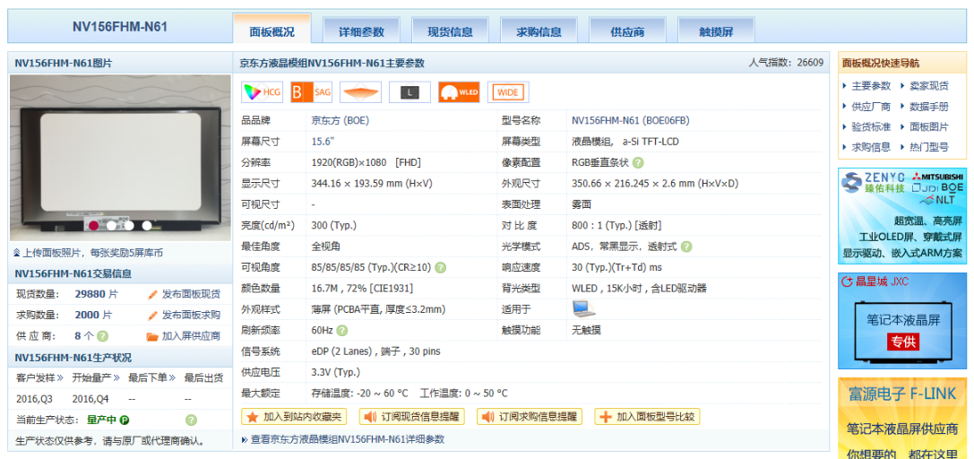Open the ZENYC 臻佑科技 advertisement banner
The width and height of the screenshot is (974, 459).
902,215
